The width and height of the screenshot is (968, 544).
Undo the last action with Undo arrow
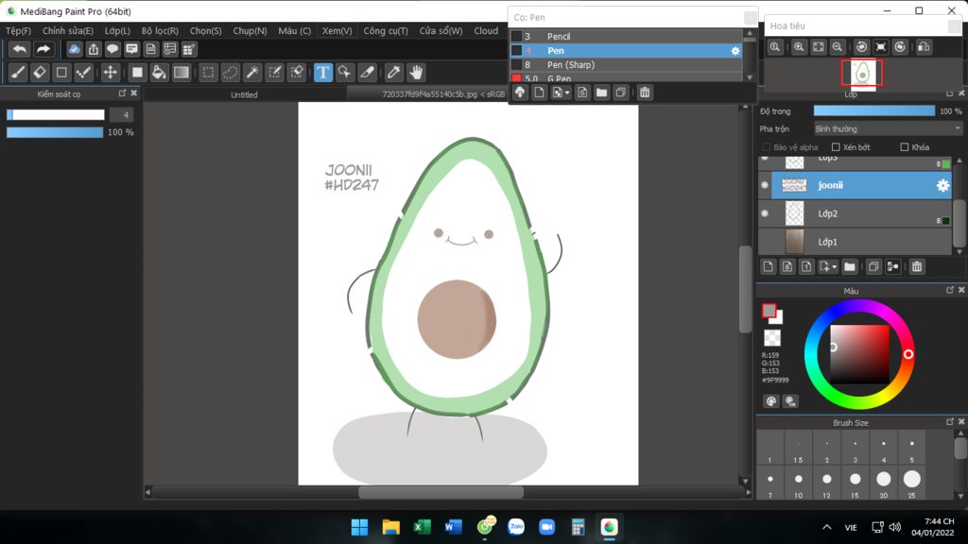click(x=20, y=49)
